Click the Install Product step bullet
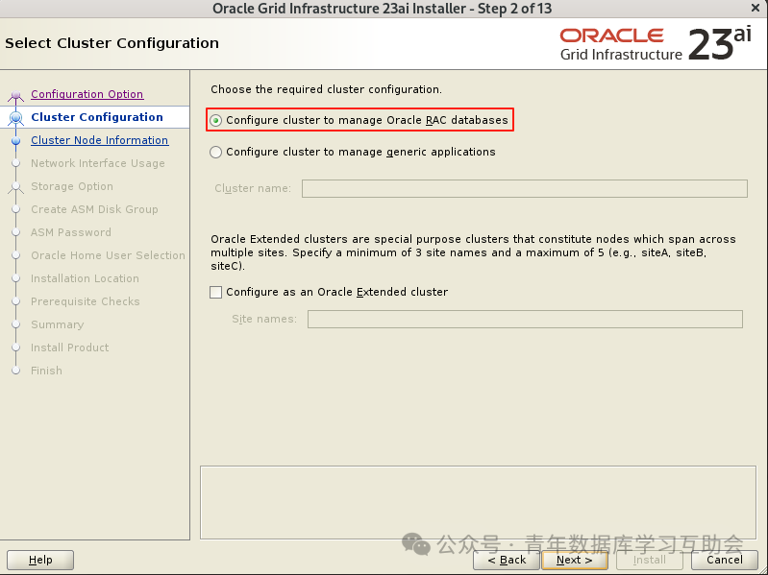 click(x=15, y=347)
